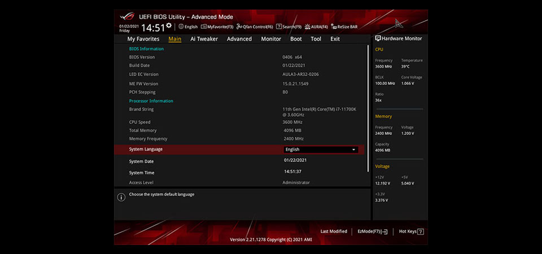The image size is (542, 254).
Task: Click the System Time value 14:51:37
Action: [293, 172]
